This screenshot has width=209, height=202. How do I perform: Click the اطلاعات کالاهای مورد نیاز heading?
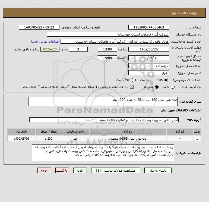coord(181,110)
